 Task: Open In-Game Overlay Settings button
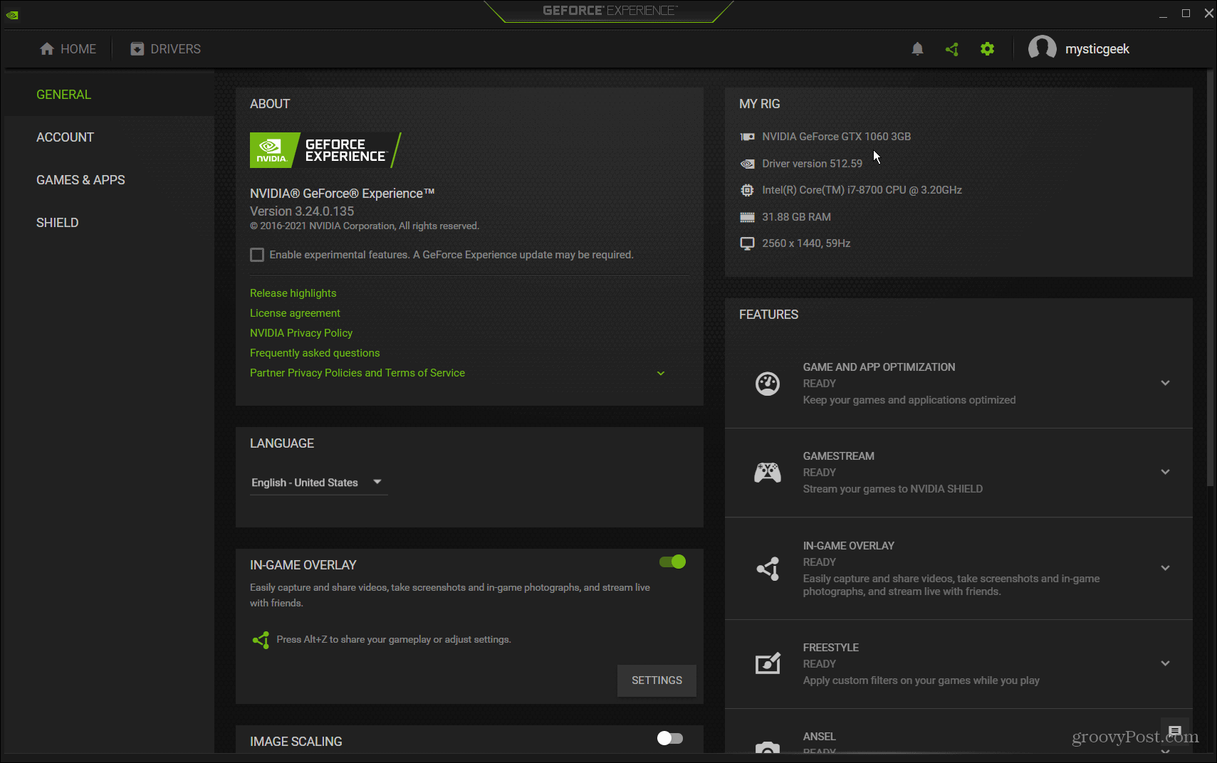657,680
